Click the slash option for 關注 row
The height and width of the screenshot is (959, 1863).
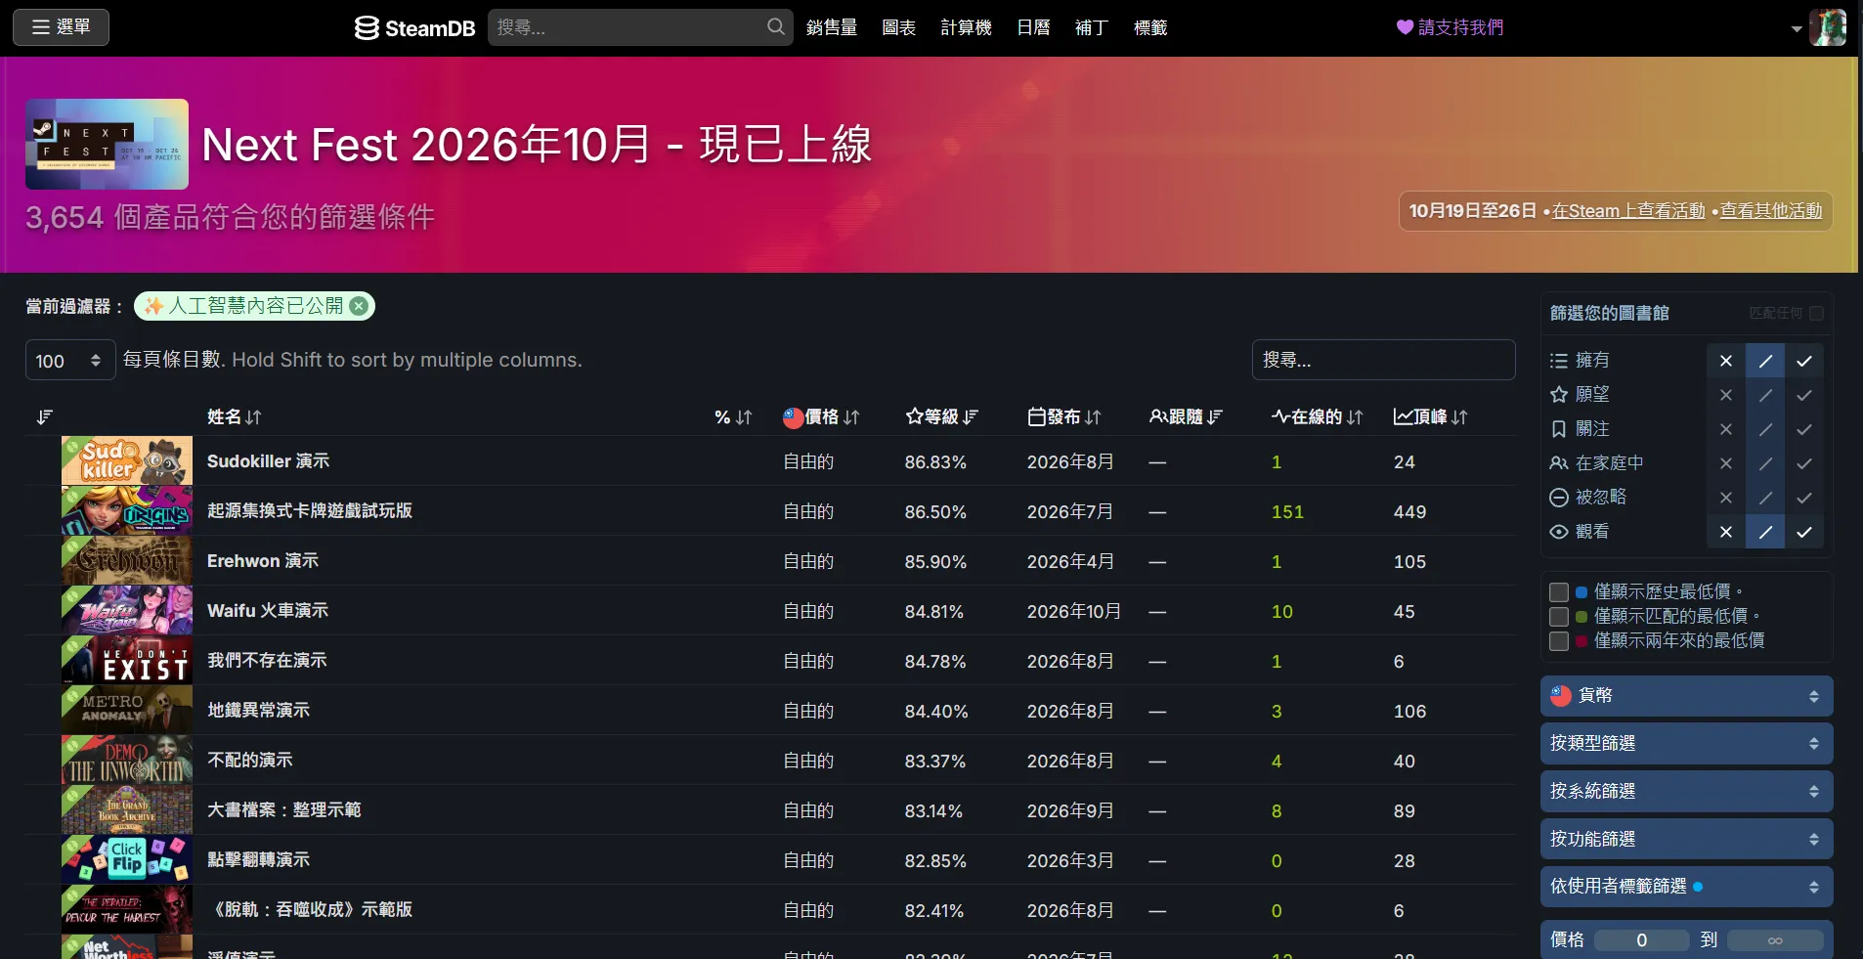(1765, 429)
